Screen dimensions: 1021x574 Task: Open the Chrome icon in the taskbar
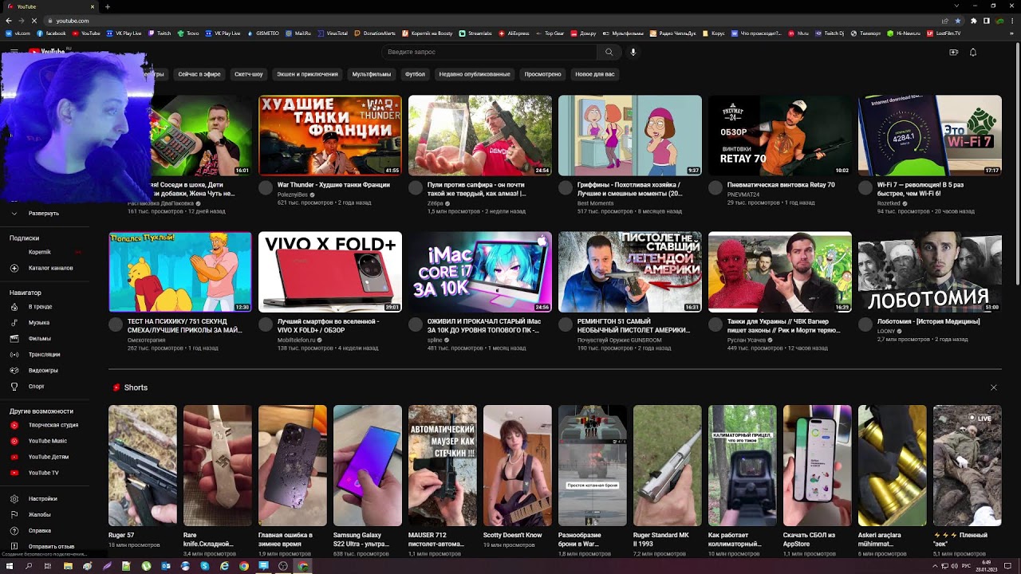click(x=244, y=566)
